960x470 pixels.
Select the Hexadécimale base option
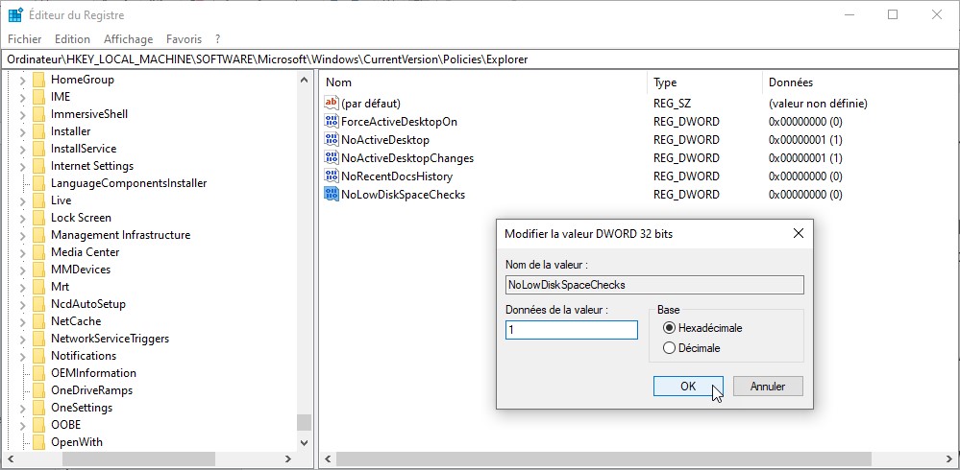[x=670, y=328]
